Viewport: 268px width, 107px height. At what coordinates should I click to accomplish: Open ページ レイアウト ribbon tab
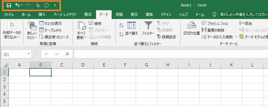pos(65,15)
